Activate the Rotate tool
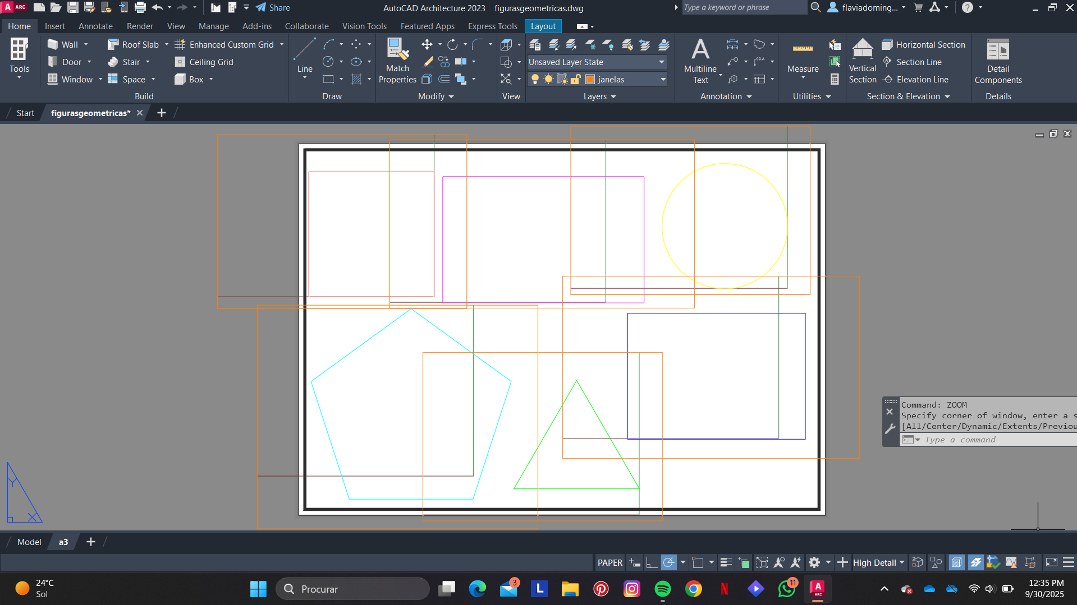1077x605 pixels. pyautogui.click(x=452, y=45)
